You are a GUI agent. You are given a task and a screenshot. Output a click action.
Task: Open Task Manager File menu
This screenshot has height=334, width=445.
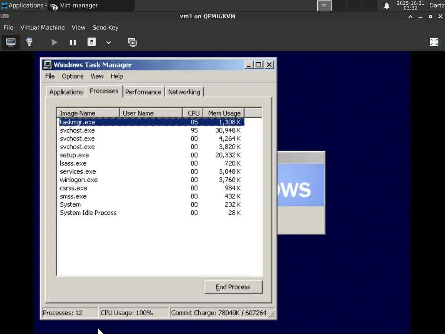[x=50, y=76]
